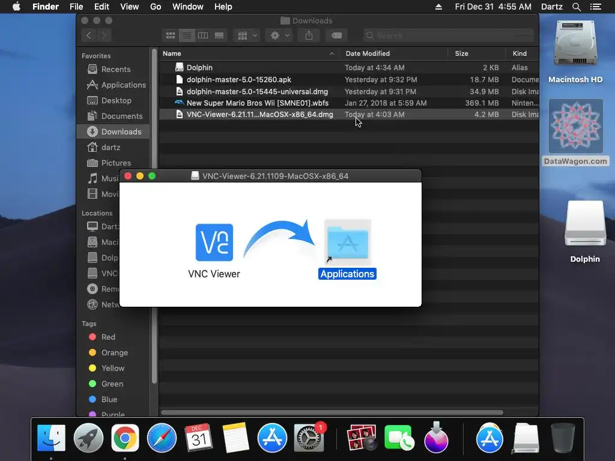Image resolution: width=615 pixels, height=461 pixels.
Task: Open Calendar from the Dock
Action: tap(198, 438)
